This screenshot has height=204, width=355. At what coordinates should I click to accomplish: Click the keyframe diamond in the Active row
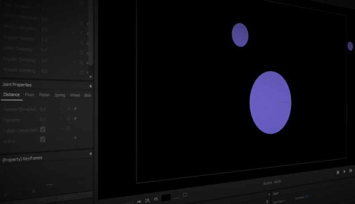(x=75, y=138)
